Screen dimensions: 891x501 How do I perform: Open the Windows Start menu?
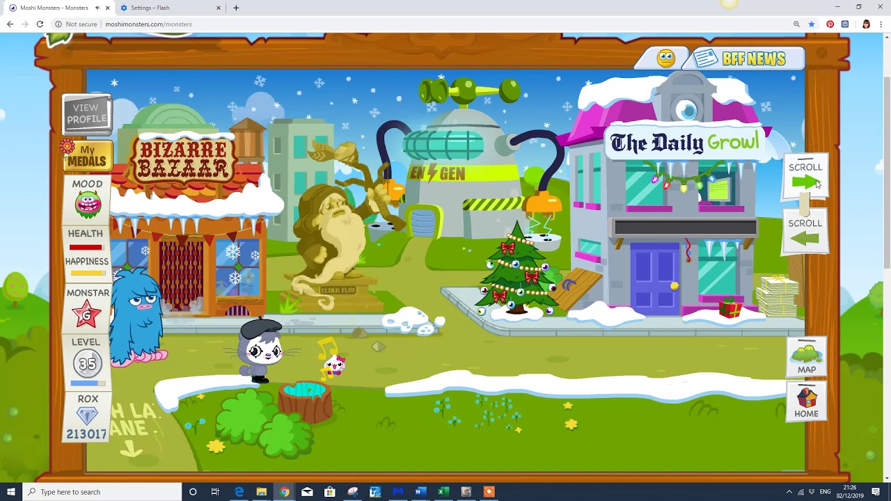tap(10, 492)
